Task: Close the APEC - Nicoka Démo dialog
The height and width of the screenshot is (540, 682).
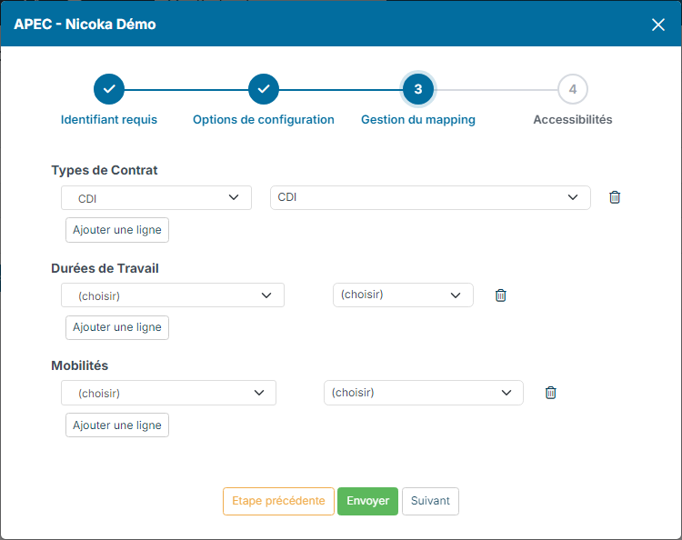Action: (x=658, y=25)
